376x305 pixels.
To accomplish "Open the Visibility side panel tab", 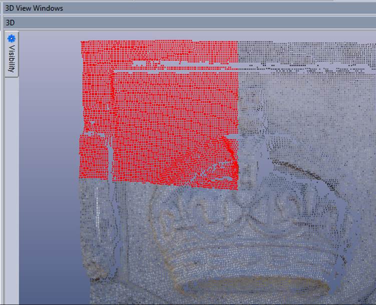I will click(x=12, y=59).
